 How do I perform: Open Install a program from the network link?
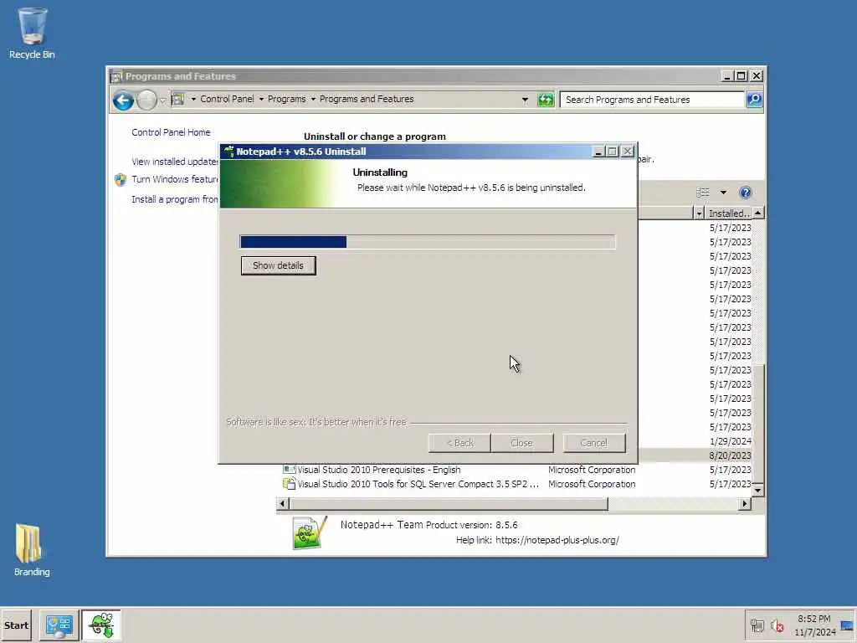(x=175, y=199)
